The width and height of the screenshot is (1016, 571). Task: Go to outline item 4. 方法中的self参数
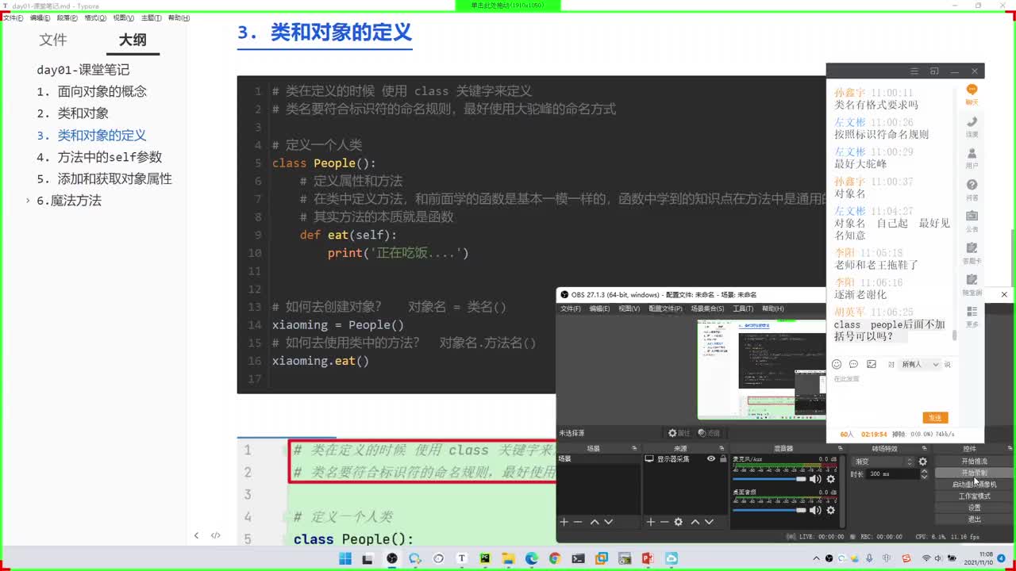click(x=99, y=157)
